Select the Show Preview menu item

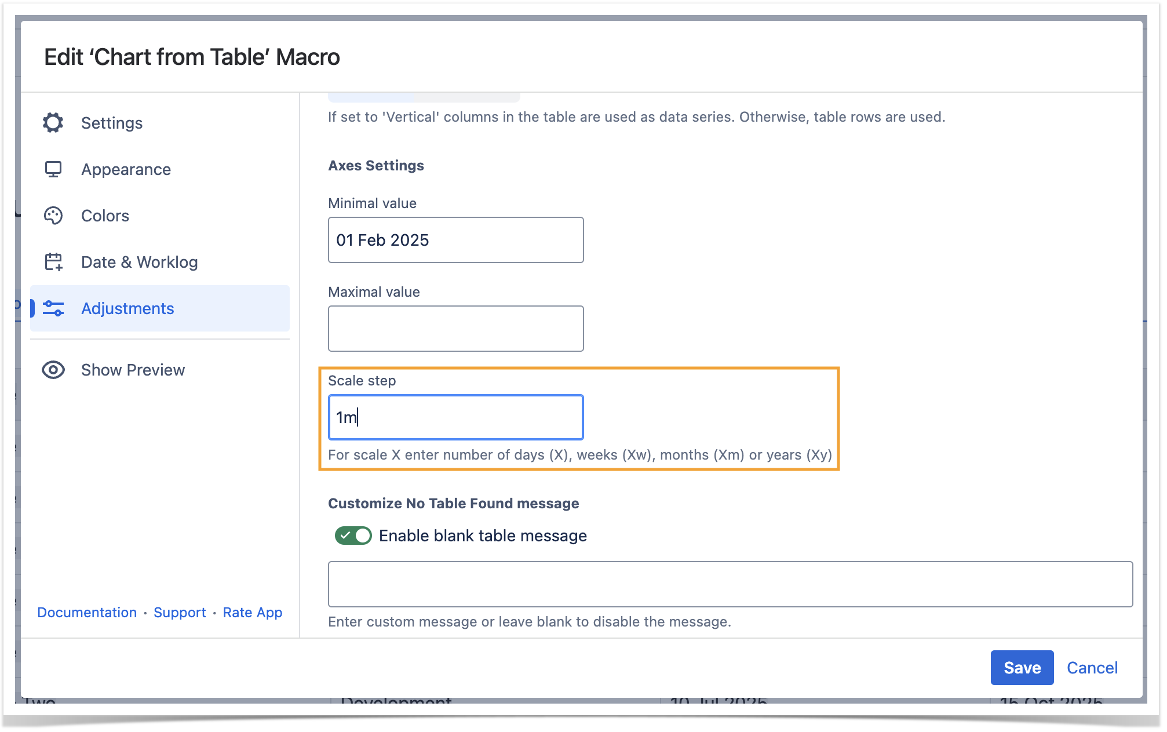[x=133, y=370]
